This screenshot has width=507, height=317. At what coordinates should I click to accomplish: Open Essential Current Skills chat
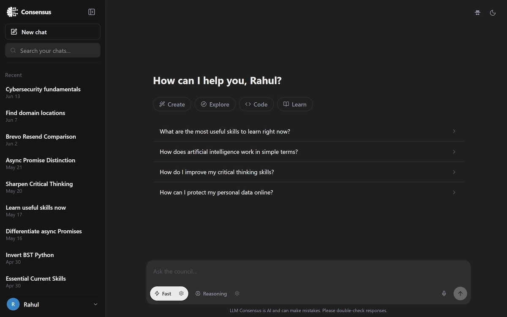(53, 281)
